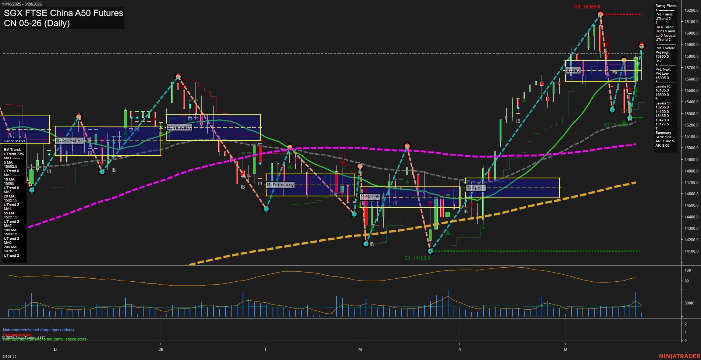Click the 500K volume axis label

pos(689,303)
